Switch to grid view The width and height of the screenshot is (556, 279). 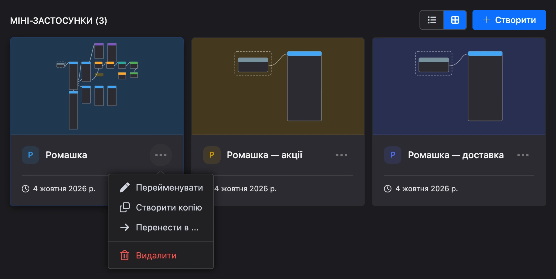click(x=455, y=20)
